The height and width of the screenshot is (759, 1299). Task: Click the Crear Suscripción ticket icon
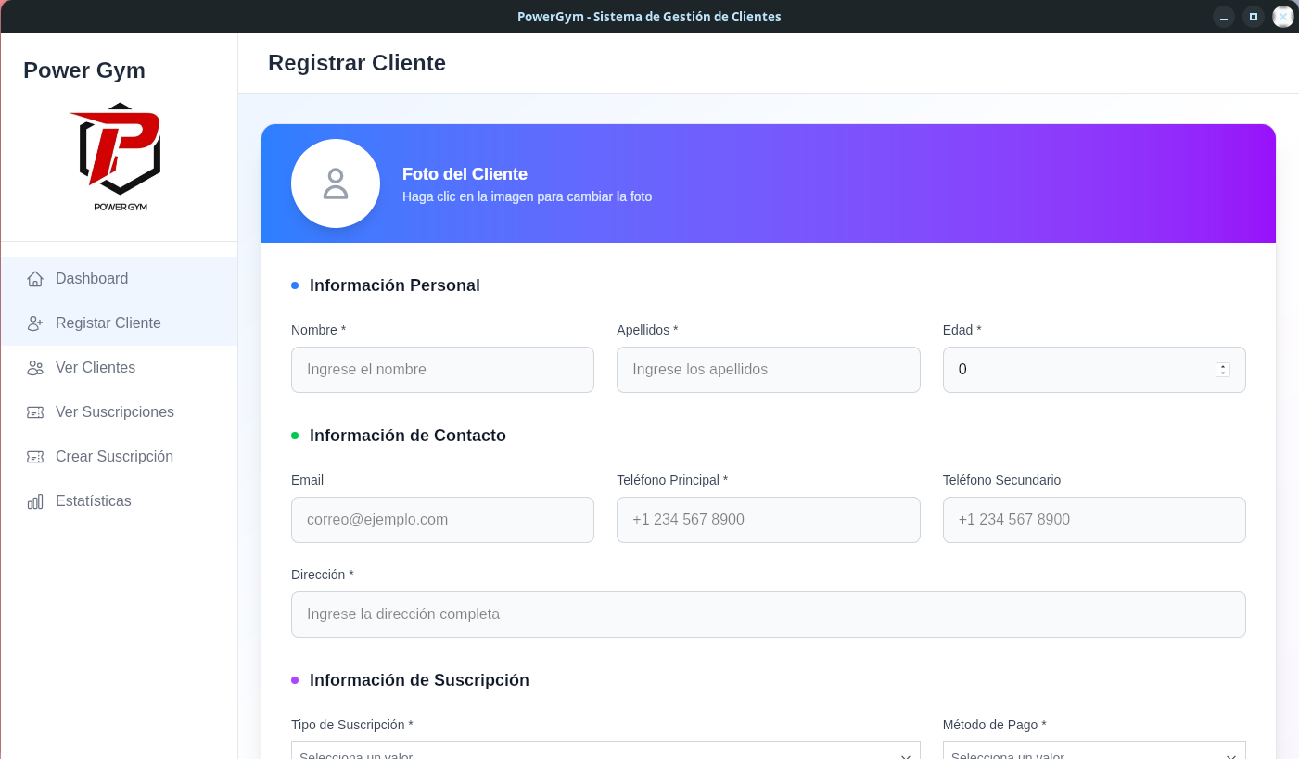pos(35,457)
